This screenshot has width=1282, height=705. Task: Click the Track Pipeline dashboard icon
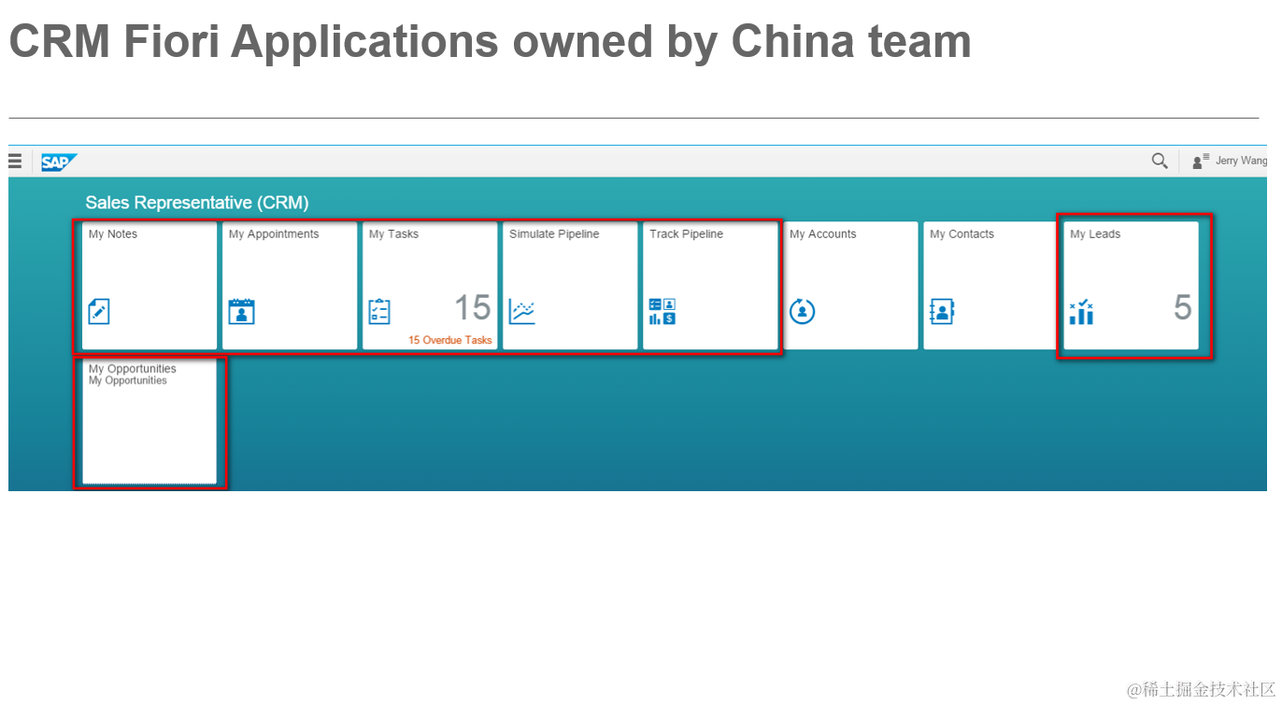(662, 311)
